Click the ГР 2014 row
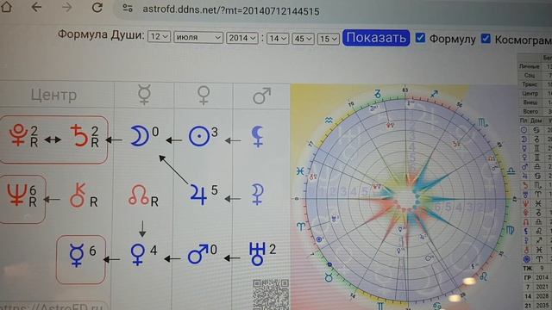 536,277
